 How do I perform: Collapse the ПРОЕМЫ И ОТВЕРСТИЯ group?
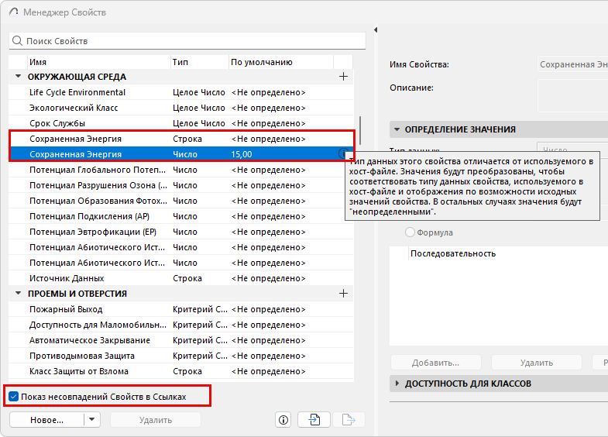click(x=19, y=293)
